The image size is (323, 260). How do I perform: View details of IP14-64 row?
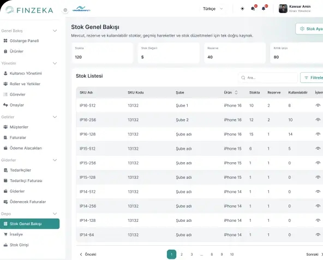coord(318,235)
